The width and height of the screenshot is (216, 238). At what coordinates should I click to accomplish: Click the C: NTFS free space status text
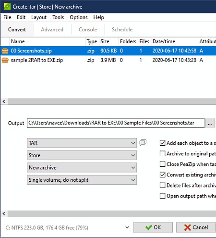47,228
